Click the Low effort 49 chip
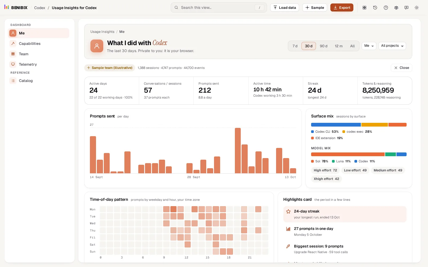This screenshot has width=428, height=267. [355, 170]
